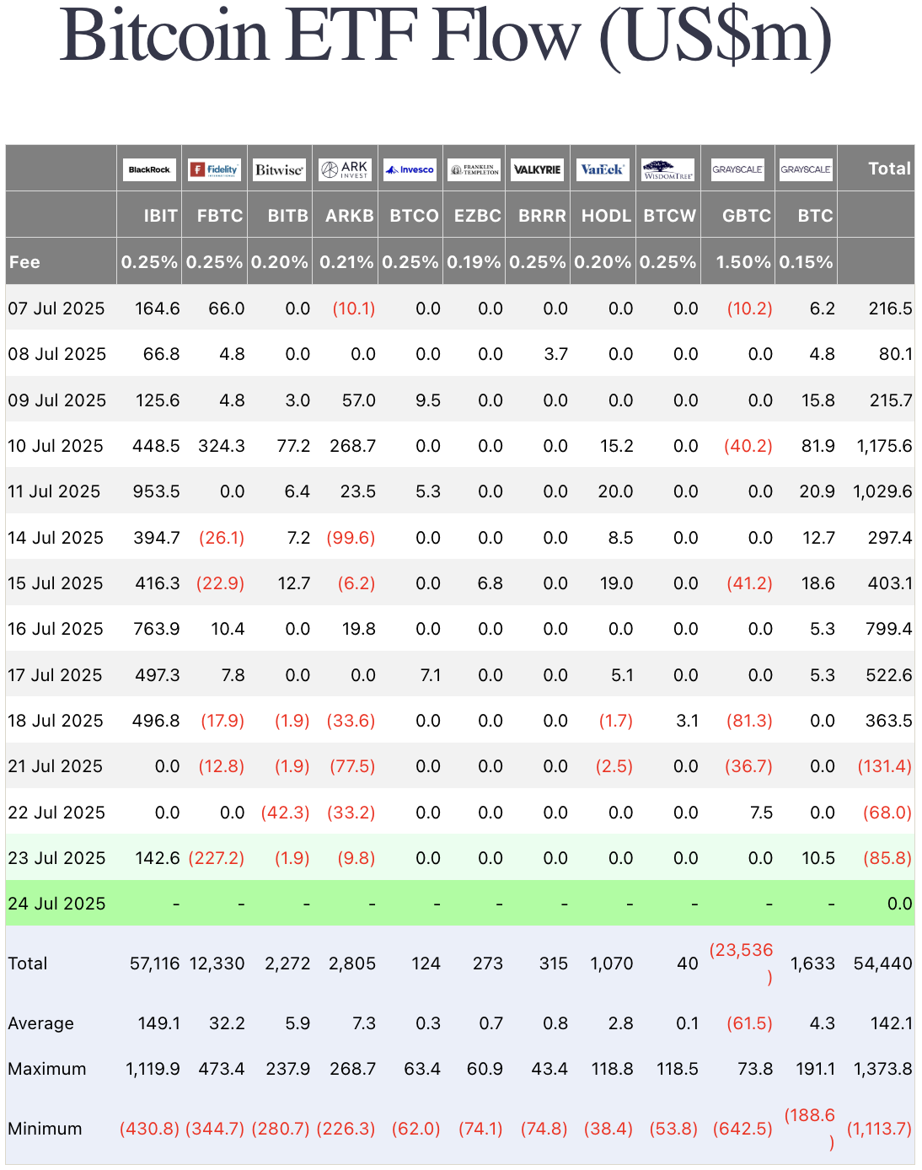Select the BTCO column header
922x1170 pixels.
tap(414, 216)
